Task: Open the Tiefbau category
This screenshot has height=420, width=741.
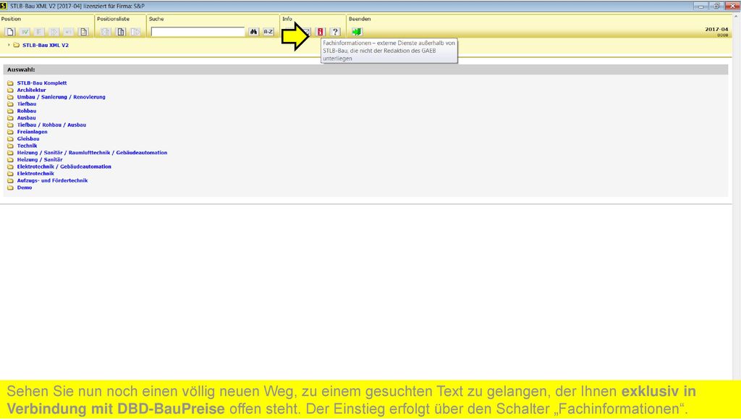Action: (x=27, y=104)
